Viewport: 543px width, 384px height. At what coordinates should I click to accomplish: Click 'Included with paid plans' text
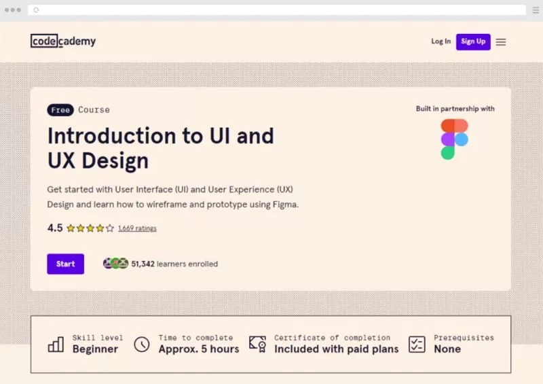pos(336,349)
